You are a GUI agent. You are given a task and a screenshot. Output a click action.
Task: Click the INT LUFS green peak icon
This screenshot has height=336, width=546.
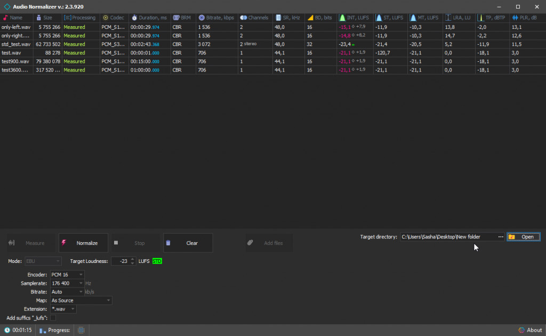tap(342, 18)
